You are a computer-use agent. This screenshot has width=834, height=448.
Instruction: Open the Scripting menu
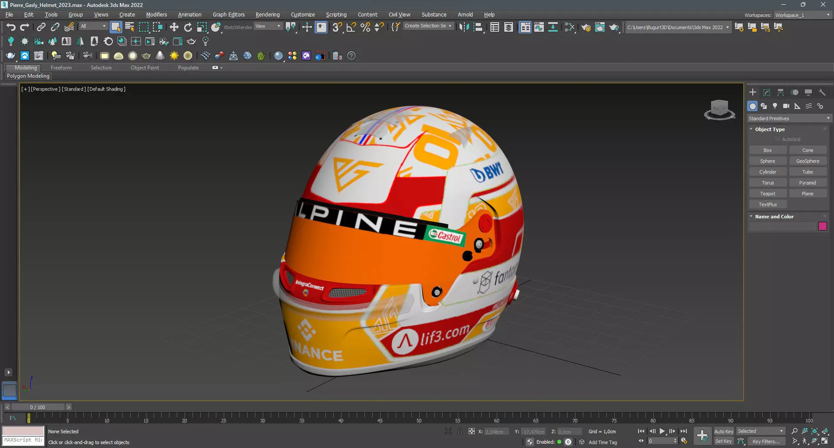[x=336, y=15]
